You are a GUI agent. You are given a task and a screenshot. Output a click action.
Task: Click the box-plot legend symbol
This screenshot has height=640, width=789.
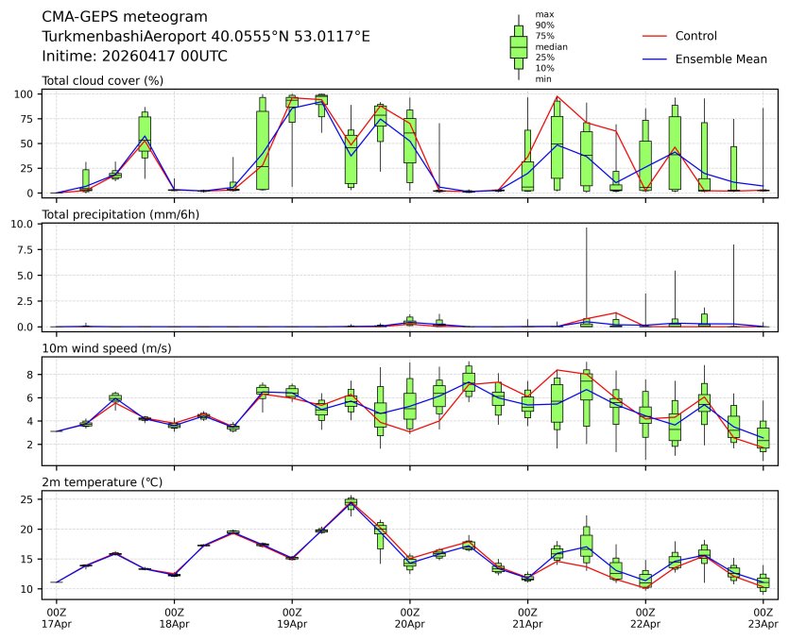(518, 46)
